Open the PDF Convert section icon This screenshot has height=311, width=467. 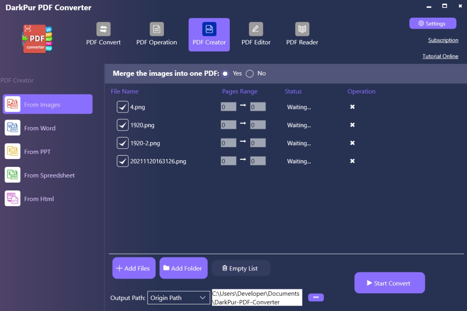pos(103,29)
